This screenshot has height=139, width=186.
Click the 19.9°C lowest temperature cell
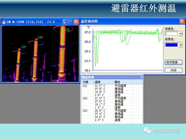coord(100,92)
